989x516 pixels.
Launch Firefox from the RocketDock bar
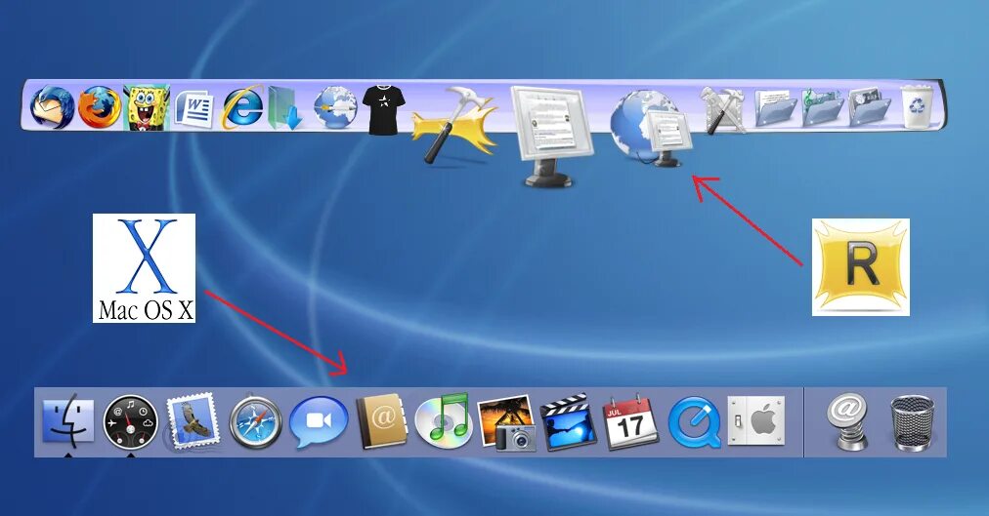point(99,107)
